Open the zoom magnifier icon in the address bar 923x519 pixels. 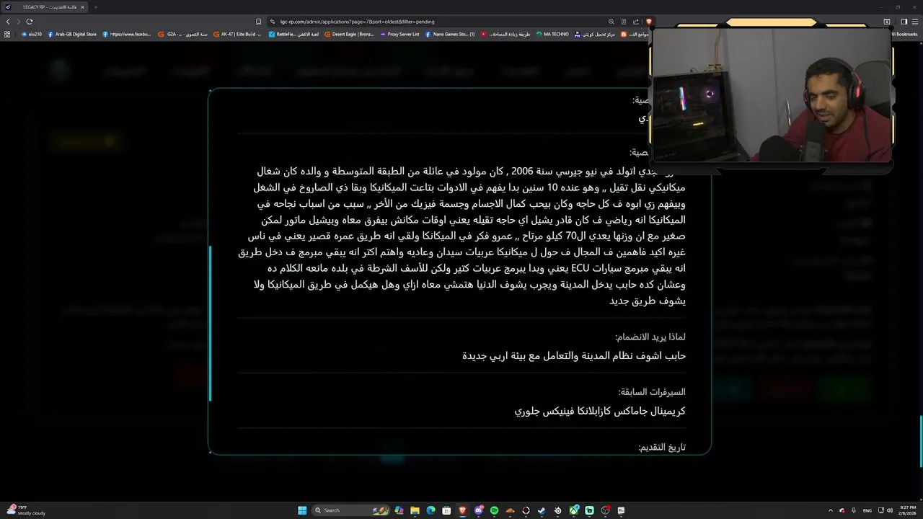point(611,22)
